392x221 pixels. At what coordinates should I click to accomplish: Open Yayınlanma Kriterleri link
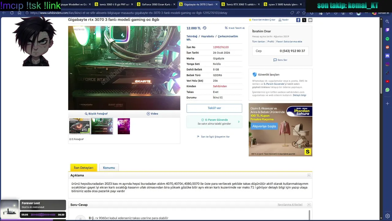point(290,205)
